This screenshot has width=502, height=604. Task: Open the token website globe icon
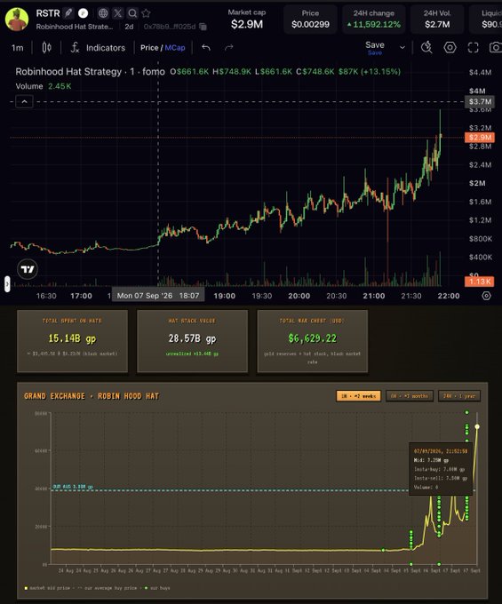(103, 13)
